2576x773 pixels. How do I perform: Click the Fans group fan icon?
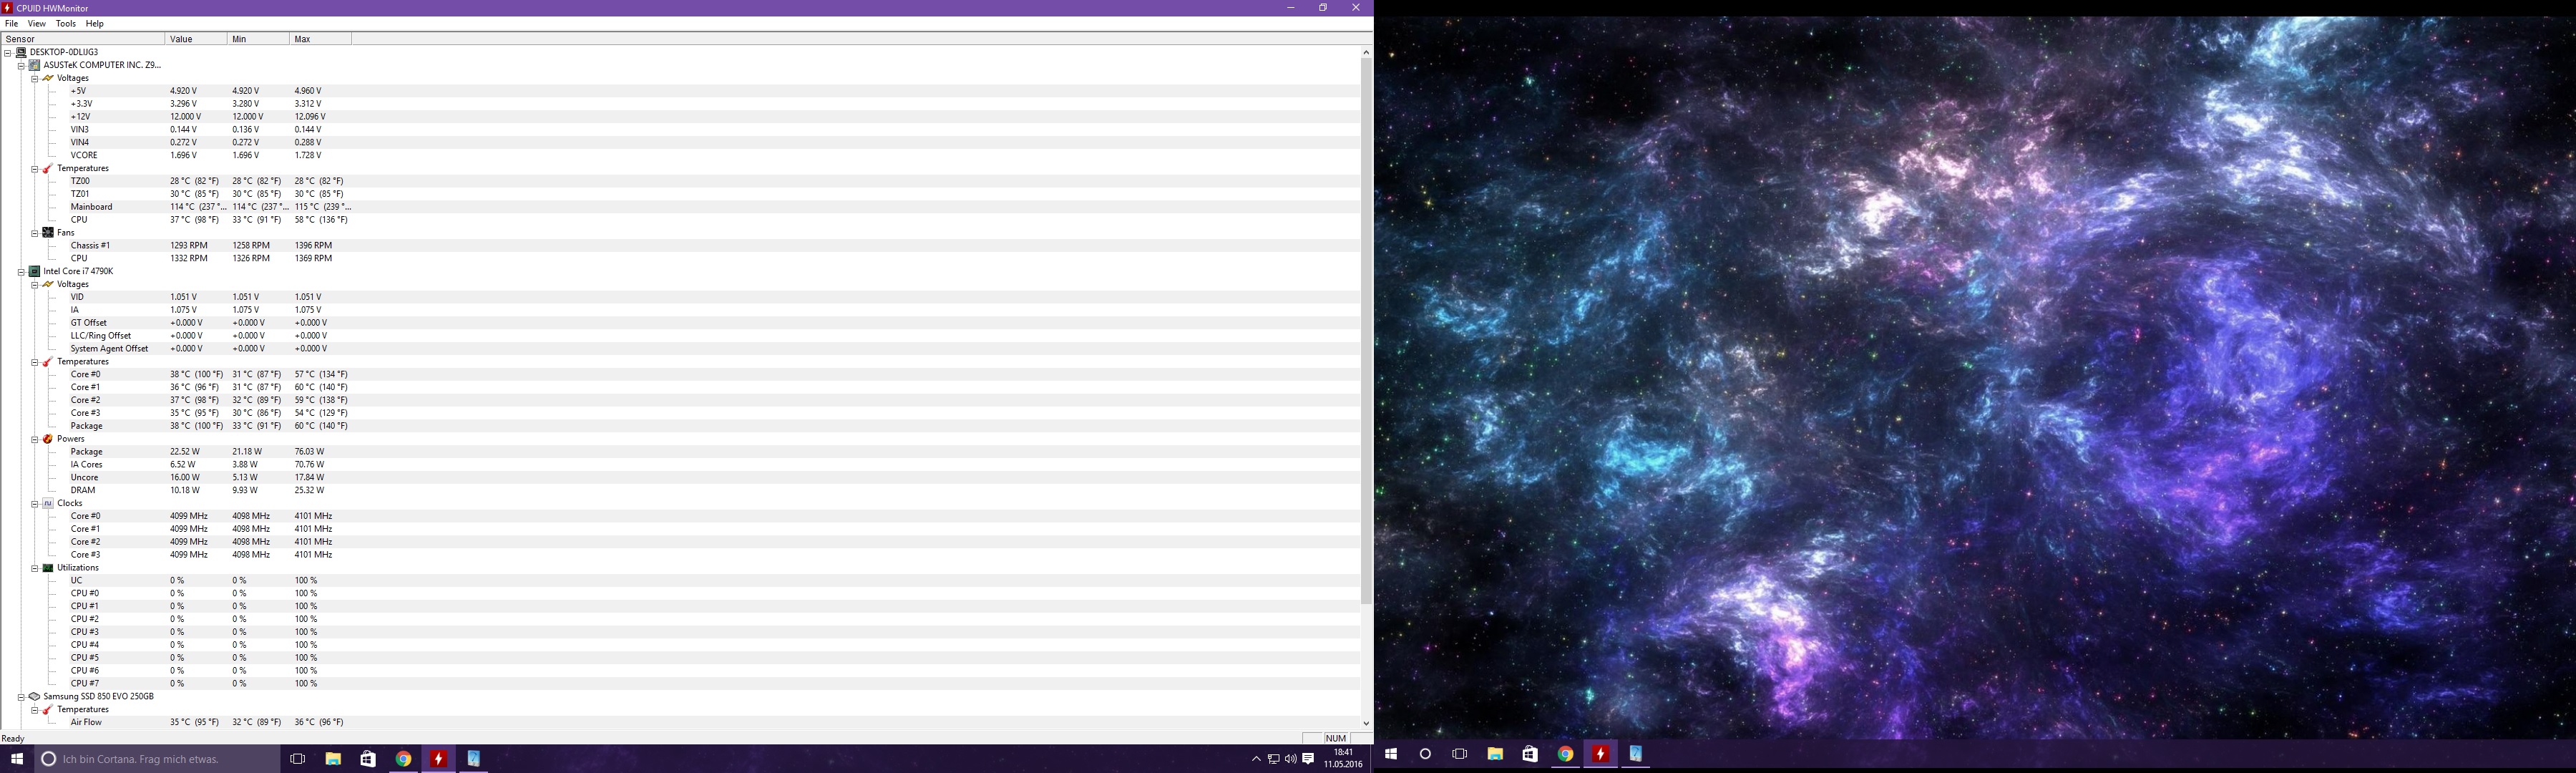point(48,233)
